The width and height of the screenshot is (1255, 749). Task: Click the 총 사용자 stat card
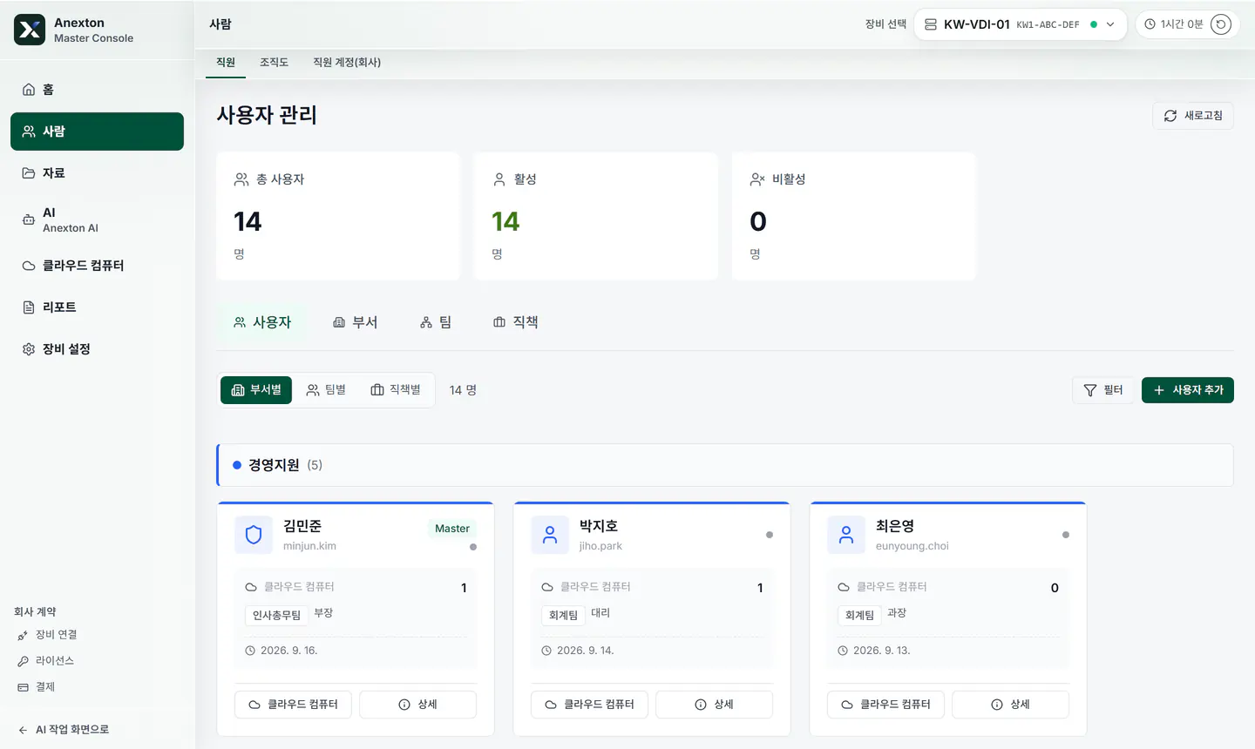tap(338, 216)
